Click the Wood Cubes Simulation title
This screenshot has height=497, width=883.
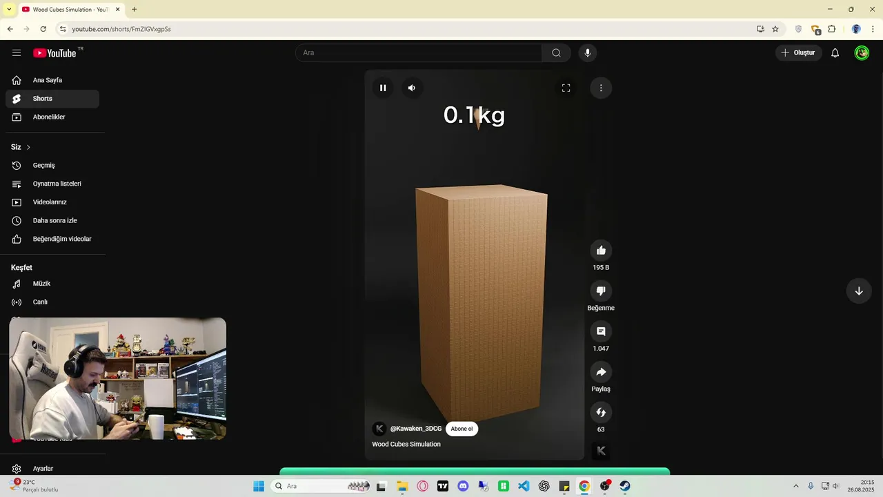[406, 444]
